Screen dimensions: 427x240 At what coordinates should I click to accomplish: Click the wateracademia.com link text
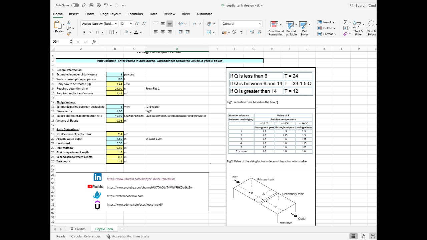(x=125, y=196)
